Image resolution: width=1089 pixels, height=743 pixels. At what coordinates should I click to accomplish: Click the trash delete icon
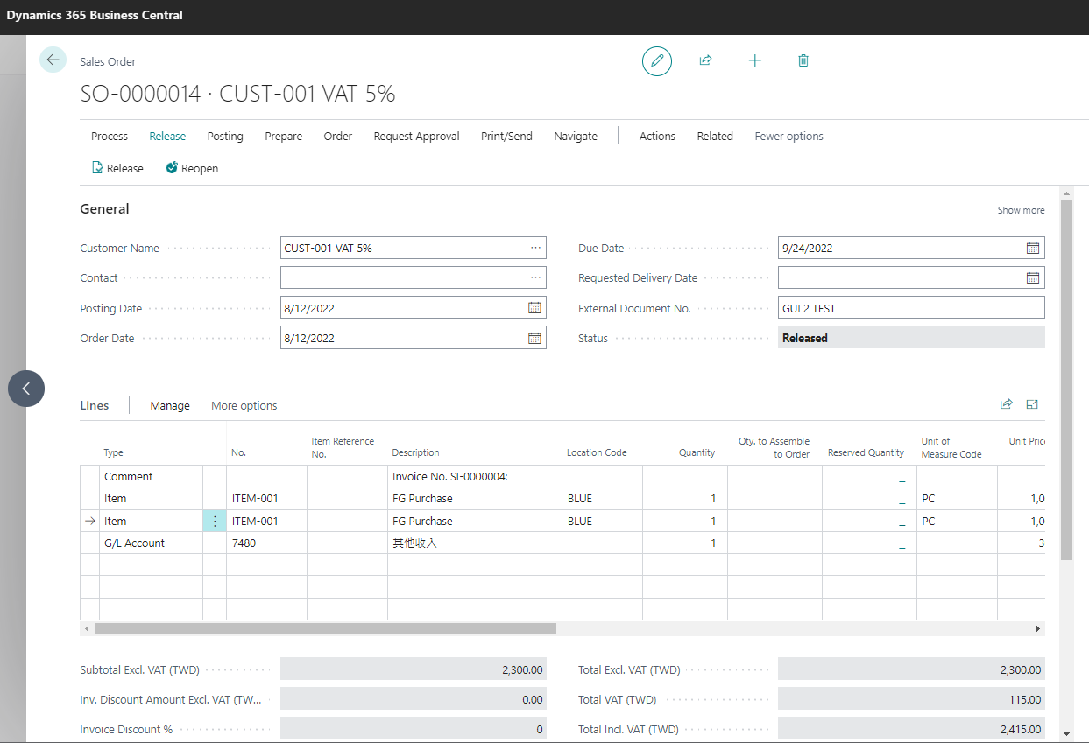tap(803, 60)
